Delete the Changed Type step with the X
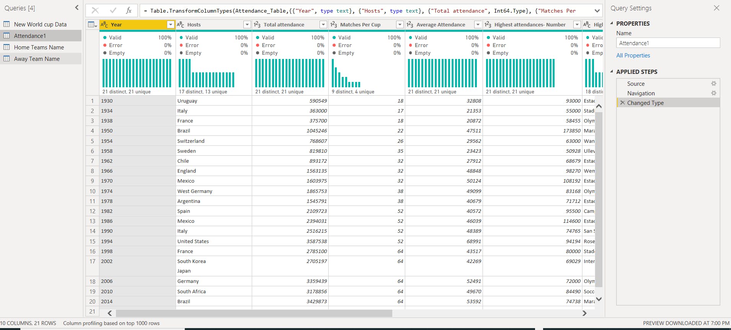The height and width of the screenshot is (330, 731). coord(622,103)
